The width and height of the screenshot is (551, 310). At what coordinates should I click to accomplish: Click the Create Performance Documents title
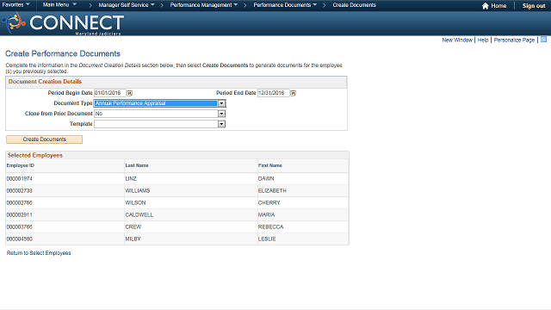click(x=63, y=53)
